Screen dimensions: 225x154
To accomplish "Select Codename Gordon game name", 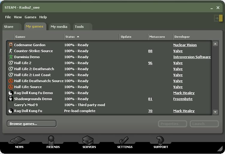I will [30, 45].
